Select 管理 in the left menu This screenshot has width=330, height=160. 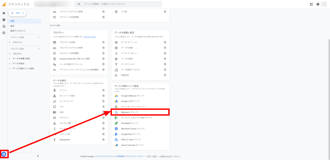pyautogui.click(x=13, y=21)
